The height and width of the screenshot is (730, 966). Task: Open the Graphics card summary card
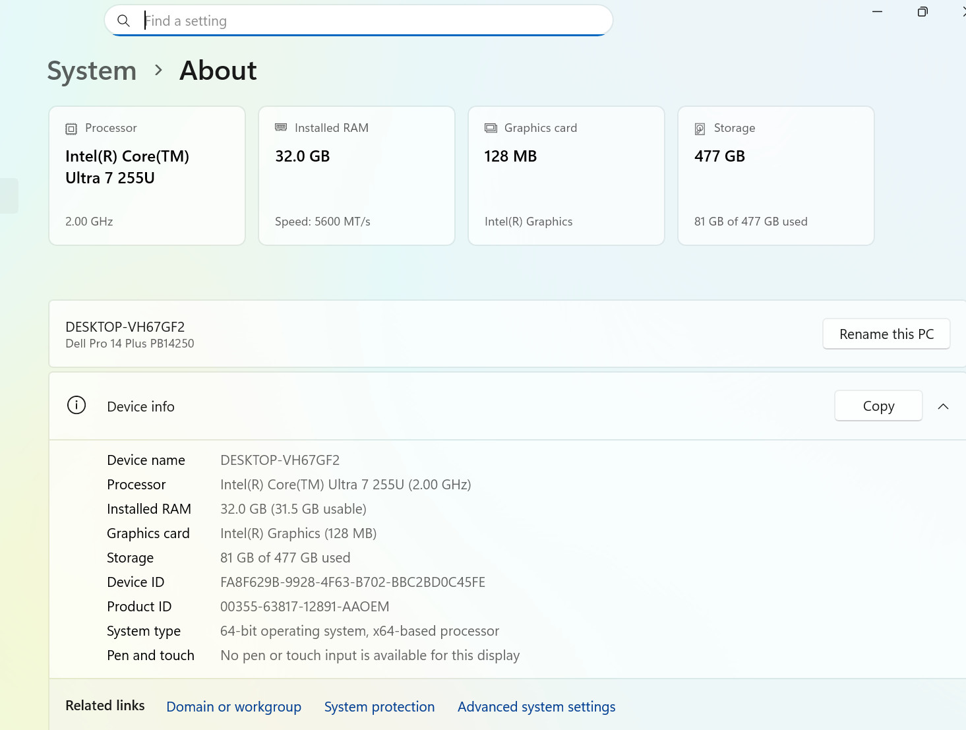pyautogui.click(x=566, y=175)
